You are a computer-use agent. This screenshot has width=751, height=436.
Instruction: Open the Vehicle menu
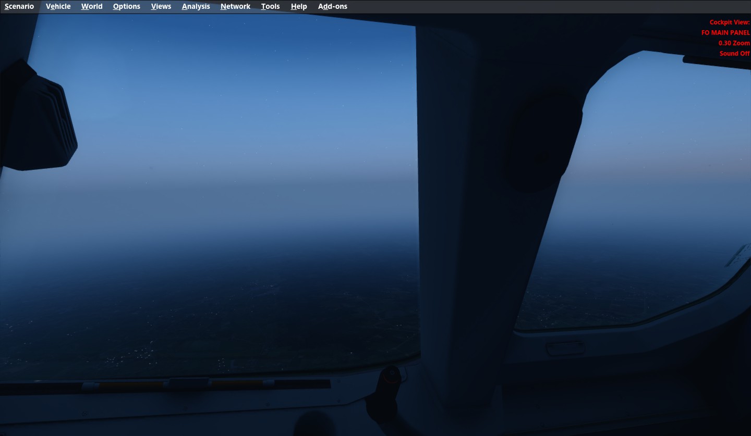[58, 6]
